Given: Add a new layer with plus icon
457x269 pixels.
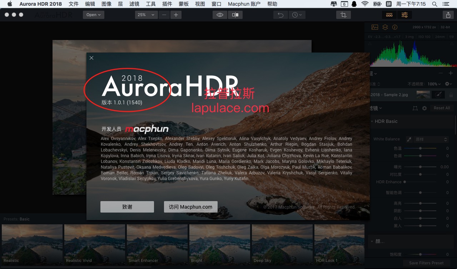Looking at the screenshot, I should point(451,73).
